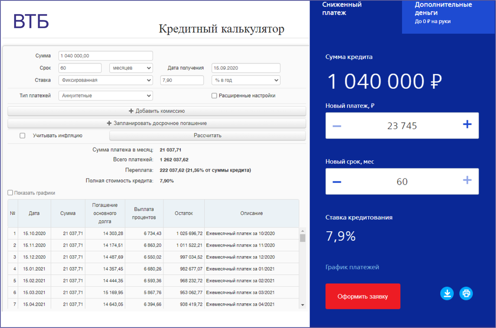This screenshot has height=328, width=496.
Task: Enable the Расширенные настройки checkbox
Action: pos(214,96)
